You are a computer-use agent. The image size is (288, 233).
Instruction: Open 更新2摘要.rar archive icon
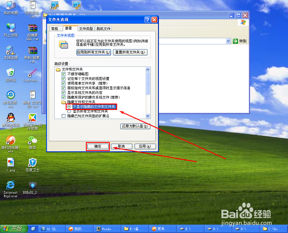click(32, 55)
